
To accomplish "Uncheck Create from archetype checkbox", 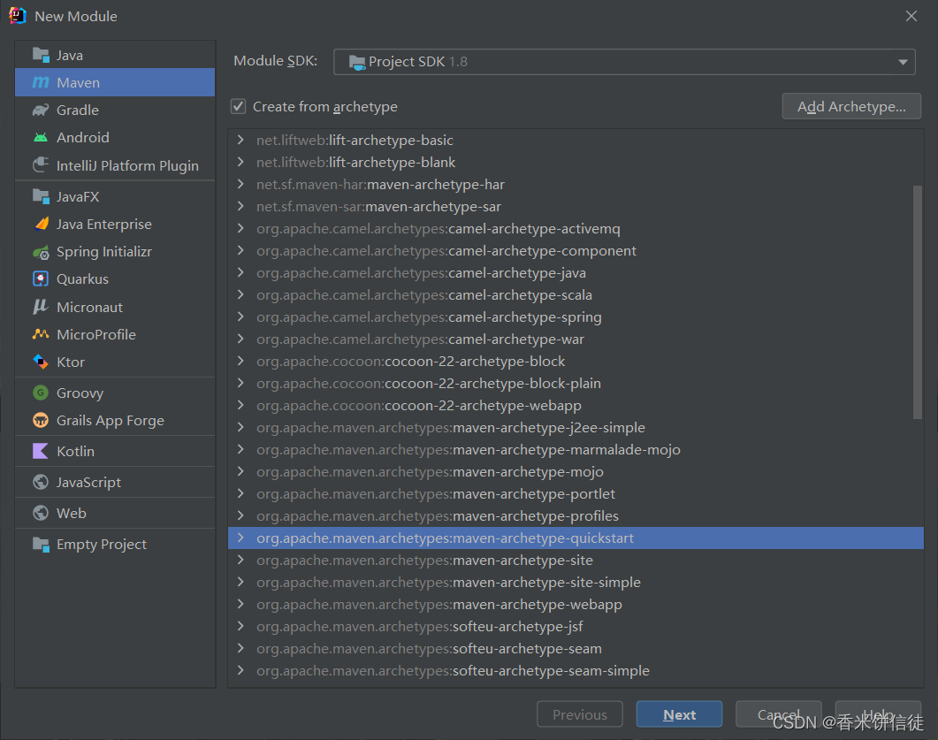I will coord(238,106).
